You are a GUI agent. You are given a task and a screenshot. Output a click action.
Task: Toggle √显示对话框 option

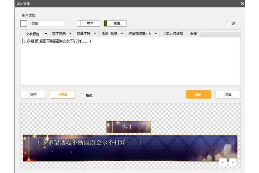click(x=173, y=34)
